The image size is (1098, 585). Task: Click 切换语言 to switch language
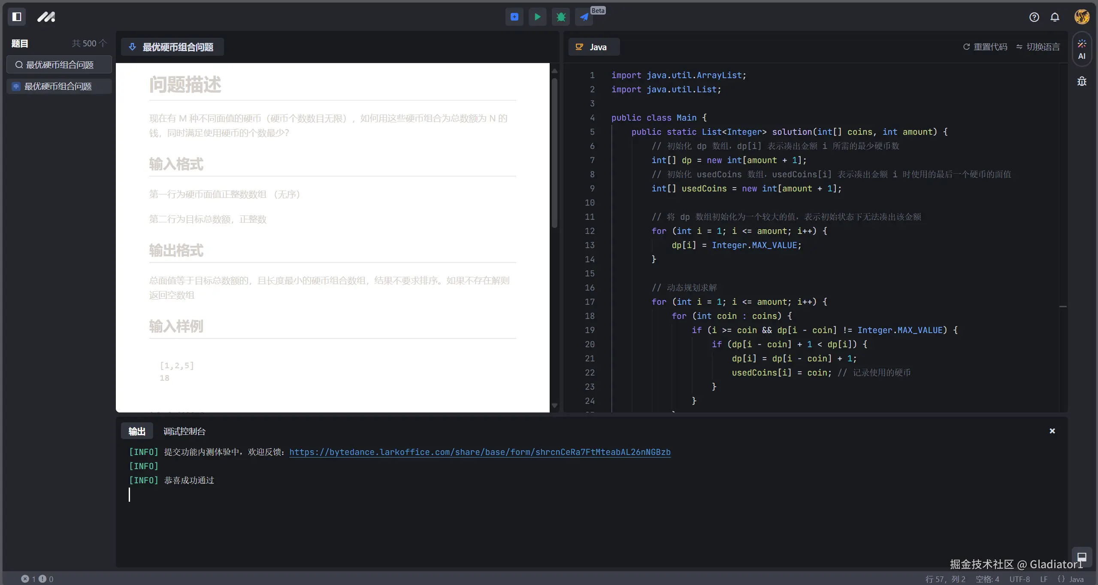1038,47
